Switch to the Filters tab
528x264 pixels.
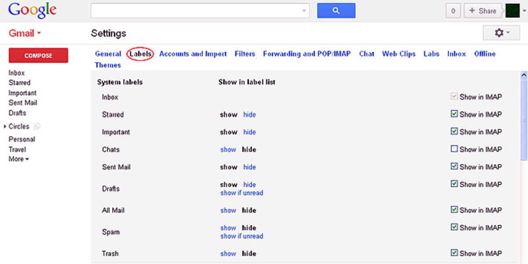245,54
